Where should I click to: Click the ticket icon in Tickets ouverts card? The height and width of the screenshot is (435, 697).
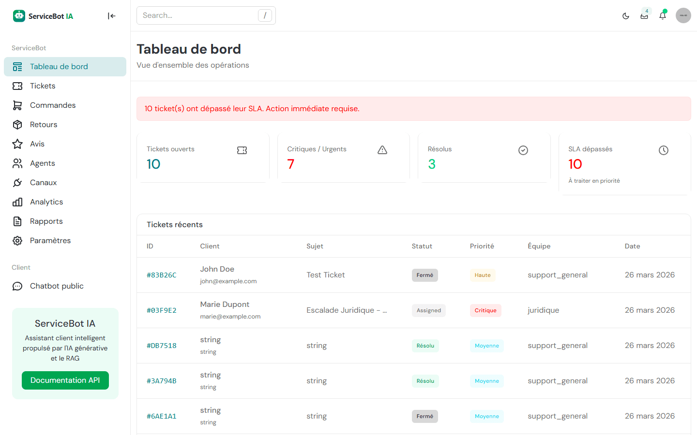coord(242,150)
